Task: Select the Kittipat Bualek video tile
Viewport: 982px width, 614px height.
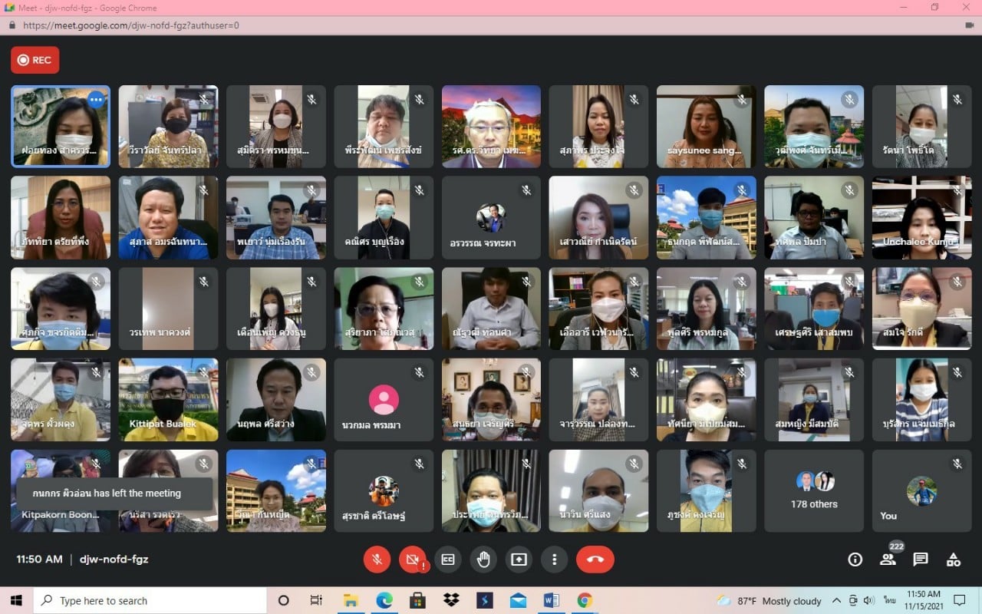Action: pyautogui.click(x=168, y=400)
